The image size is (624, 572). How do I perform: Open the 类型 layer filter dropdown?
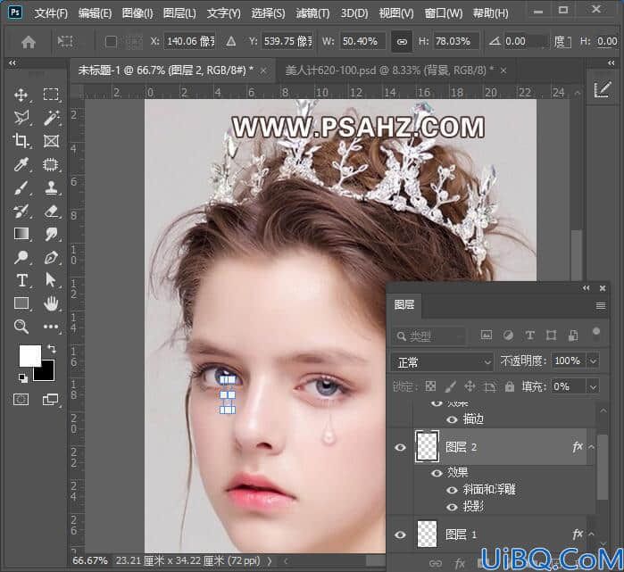pos(428,336)
